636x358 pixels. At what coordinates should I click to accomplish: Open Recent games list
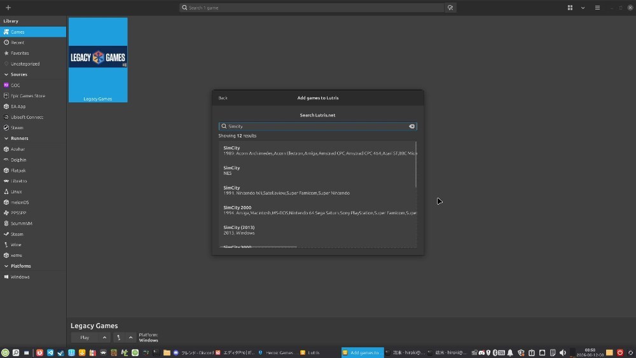(x=33, y=42)
